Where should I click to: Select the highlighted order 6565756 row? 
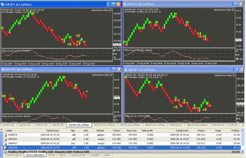click(x=122, y=148)
